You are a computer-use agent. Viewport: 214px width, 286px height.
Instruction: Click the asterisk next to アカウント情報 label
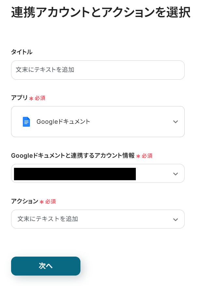138,156
